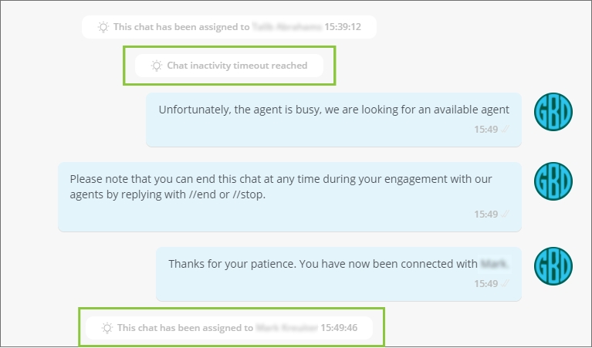Click the GBD avatar beside the "Thanks for your patience" message
This screenshot has width=592, height=348.
click(553, 267)
